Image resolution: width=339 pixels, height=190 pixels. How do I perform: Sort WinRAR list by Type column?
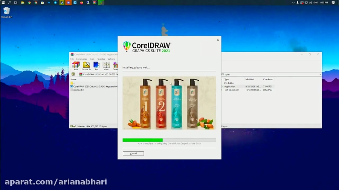pyautogui.click(x=227, y=79)
